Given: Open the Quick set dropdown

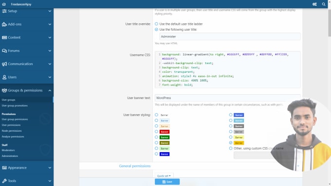Looking at the screenshot, I should point(164,176).
